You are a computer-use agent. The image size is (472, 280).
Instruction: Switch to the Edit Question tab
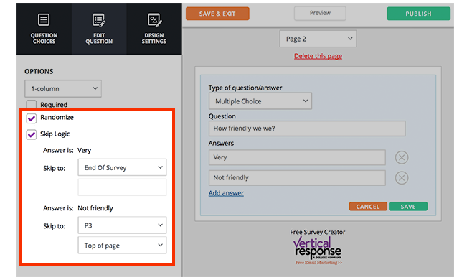point(99,29)
